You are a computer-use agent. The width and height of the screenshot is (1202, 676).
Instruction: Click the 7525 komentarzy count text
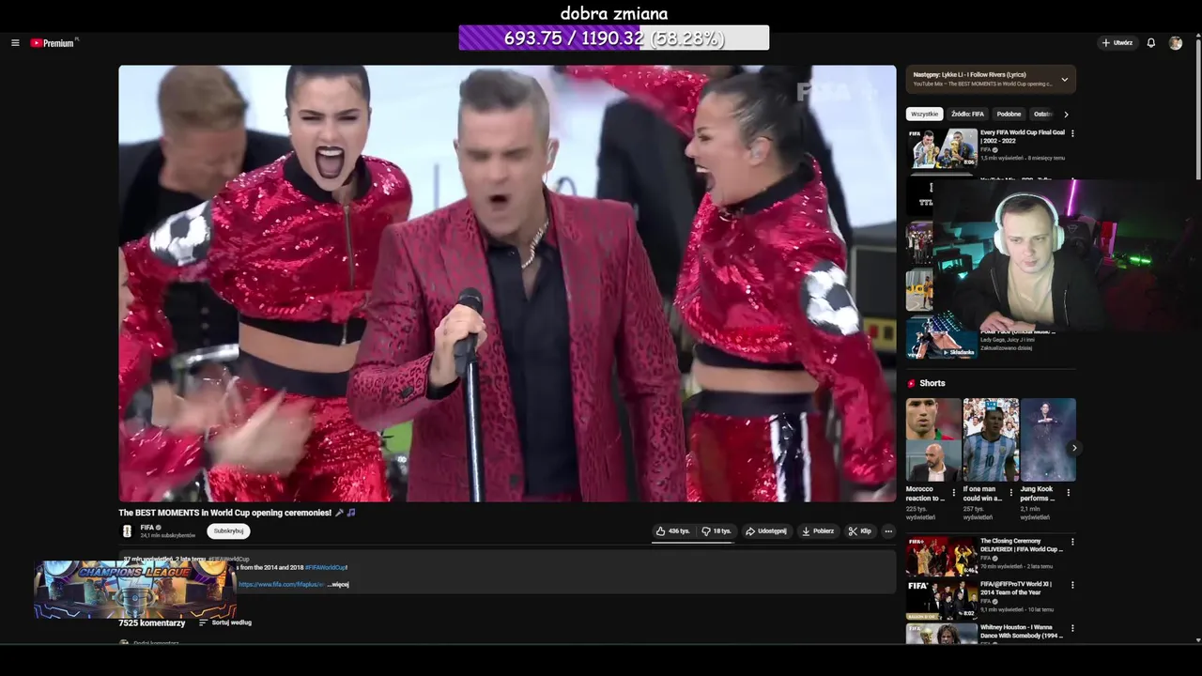(151, 622)
